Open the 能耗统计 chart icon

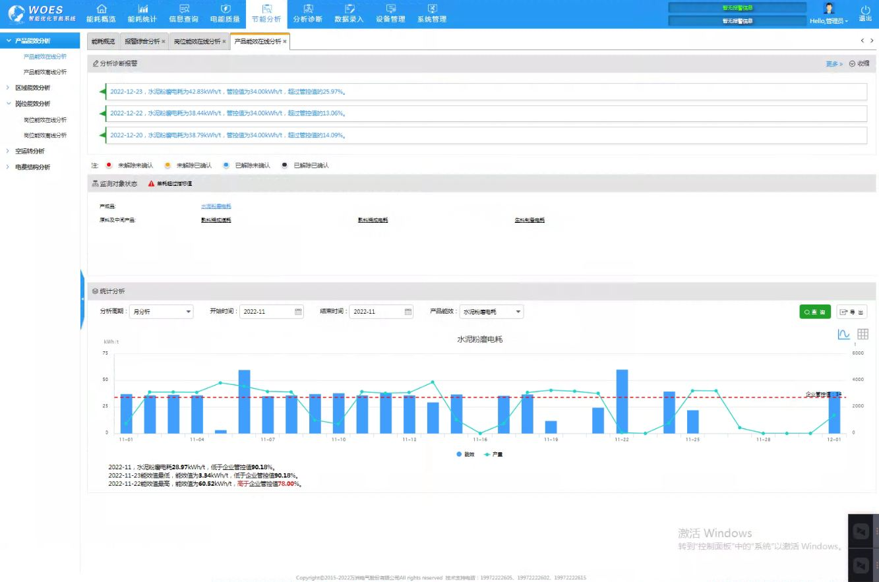(142, 9)
